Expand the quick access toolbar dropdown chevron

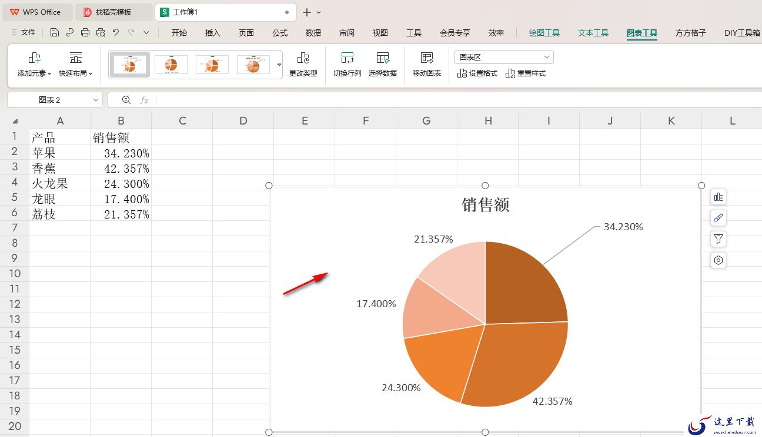(x=146, y=33)
